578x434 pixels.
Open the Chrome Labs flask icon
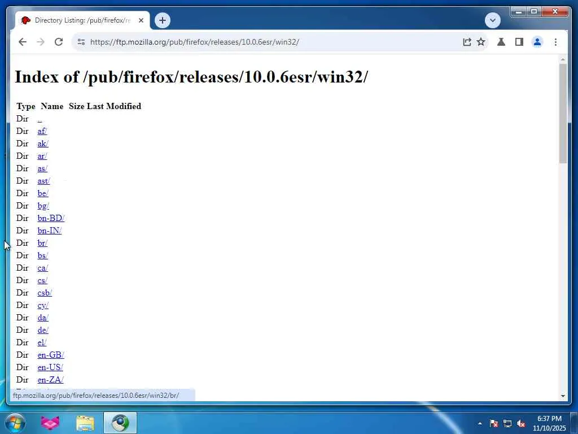[501, 42]
